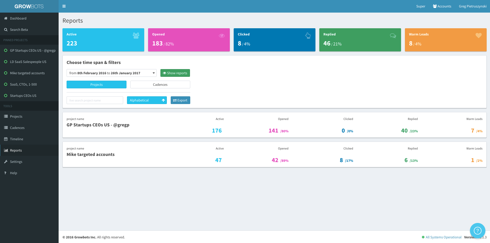The width and height of the screenshot is (490, 243).
Task: Switch report filter to Cadences
Action: pos(160,85)
